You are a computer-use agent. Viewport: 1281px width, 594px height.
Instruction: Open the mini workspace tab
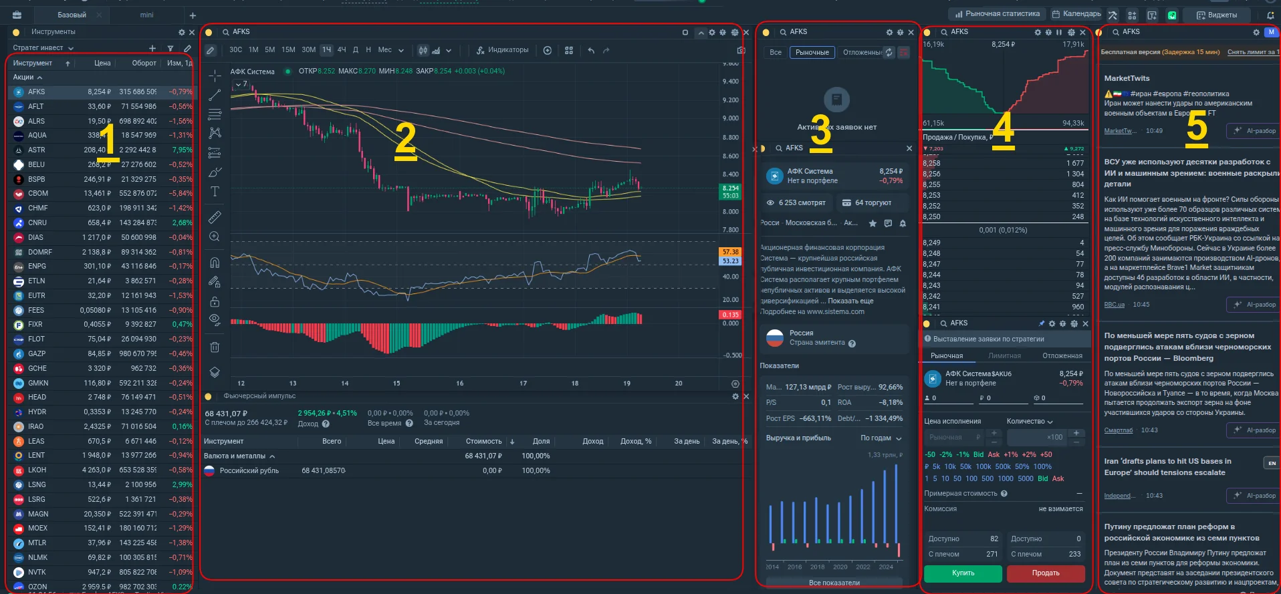[147, 15]
